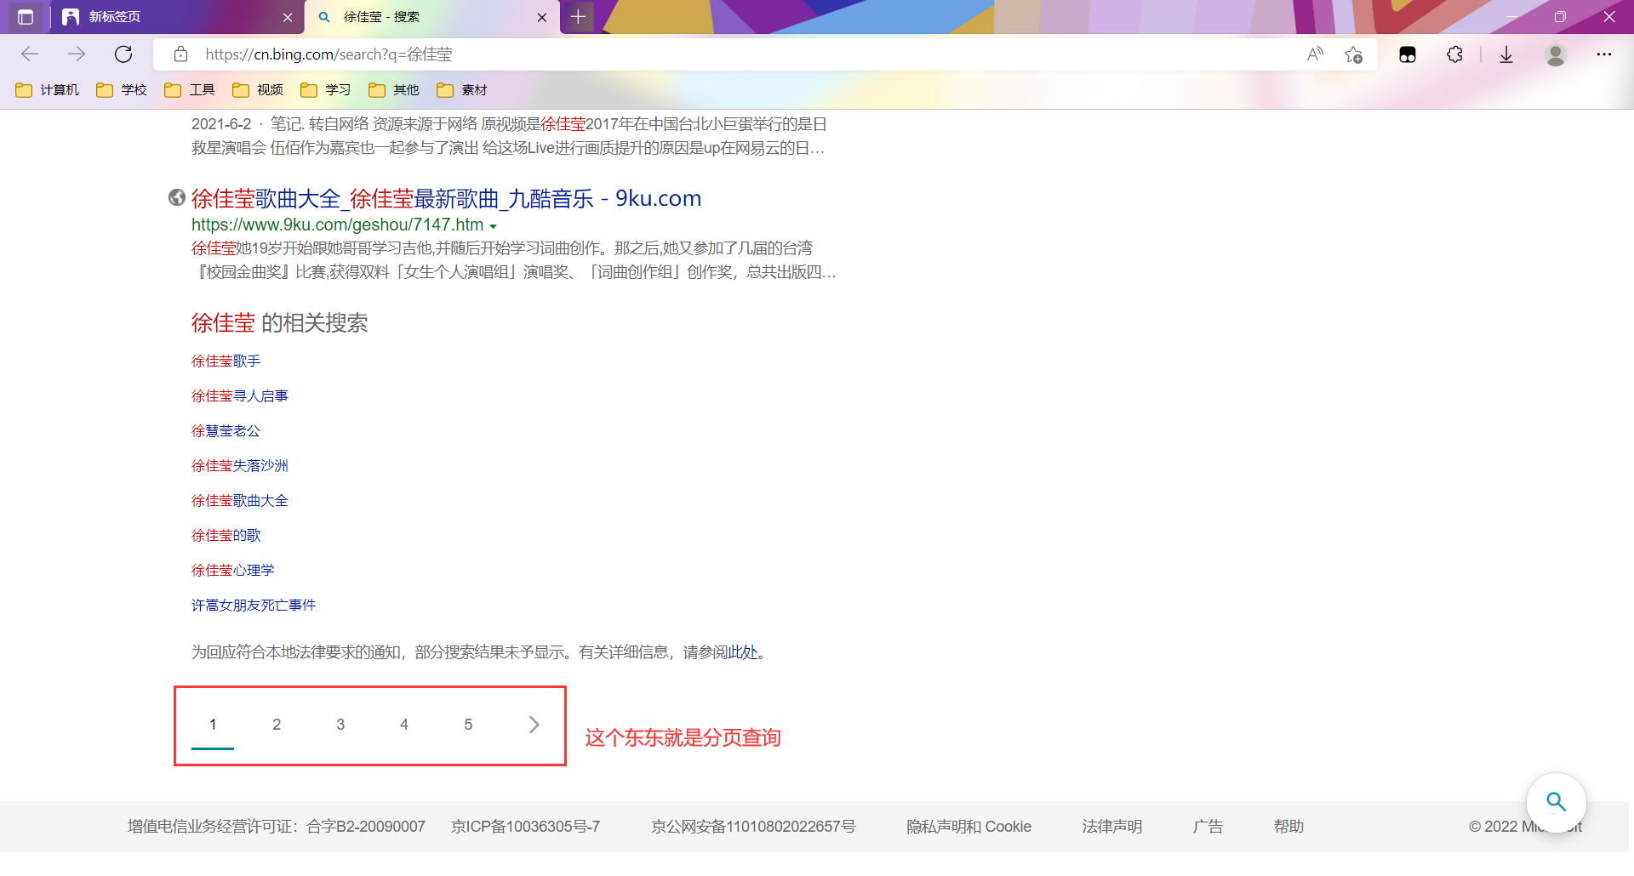Open related search 徐佳莹寻人启事
Screen dimensions: 1634x876
pyautogui.click(x=239, y=396)
